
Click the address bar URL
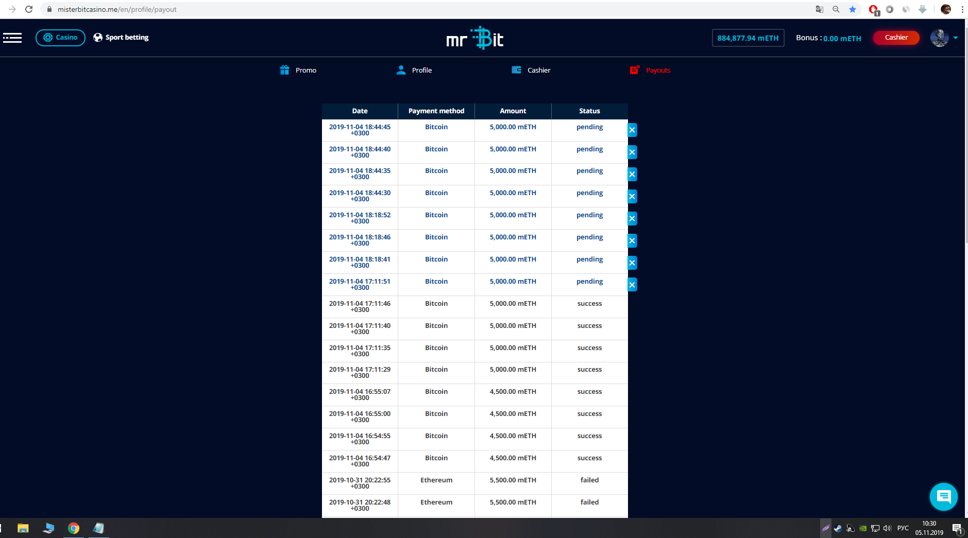point(117,9)
